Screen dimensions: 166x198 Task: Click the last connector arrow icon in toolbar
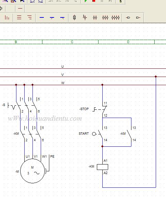tap(138, 17)
